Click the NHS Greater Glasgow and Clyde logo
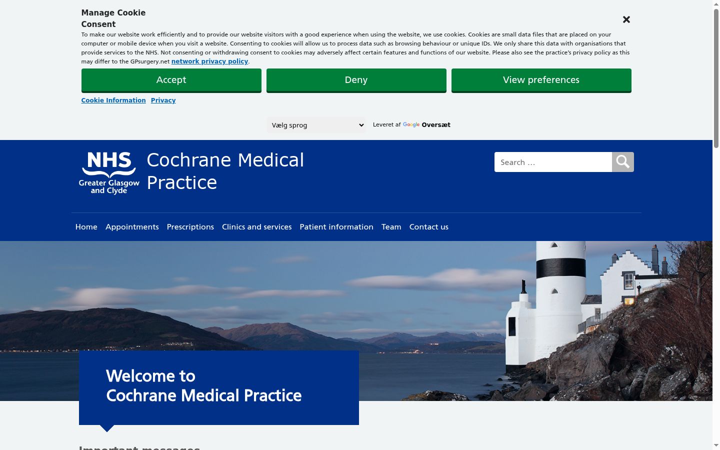Viewport: 720px width, 450px height. pos(109,173)
